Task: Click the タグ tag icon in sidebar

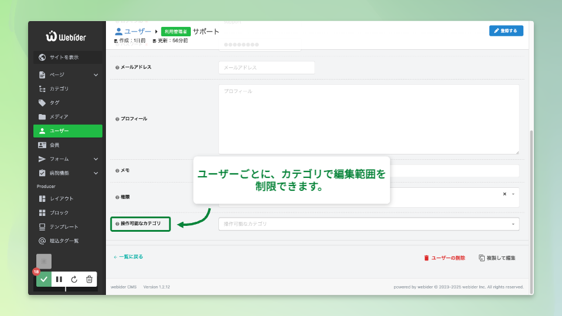Action: [x=42, y=103]
